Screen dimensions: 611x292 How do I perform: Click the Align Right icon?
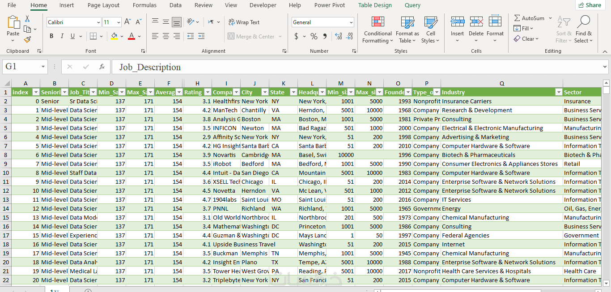tap(177, 36)
